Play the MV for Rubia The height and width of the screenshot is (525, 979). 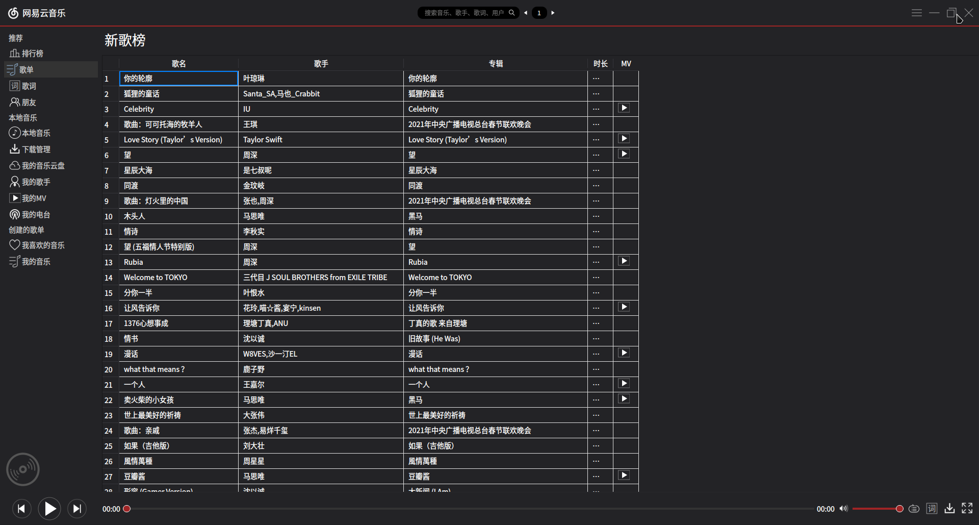point(624,261)
